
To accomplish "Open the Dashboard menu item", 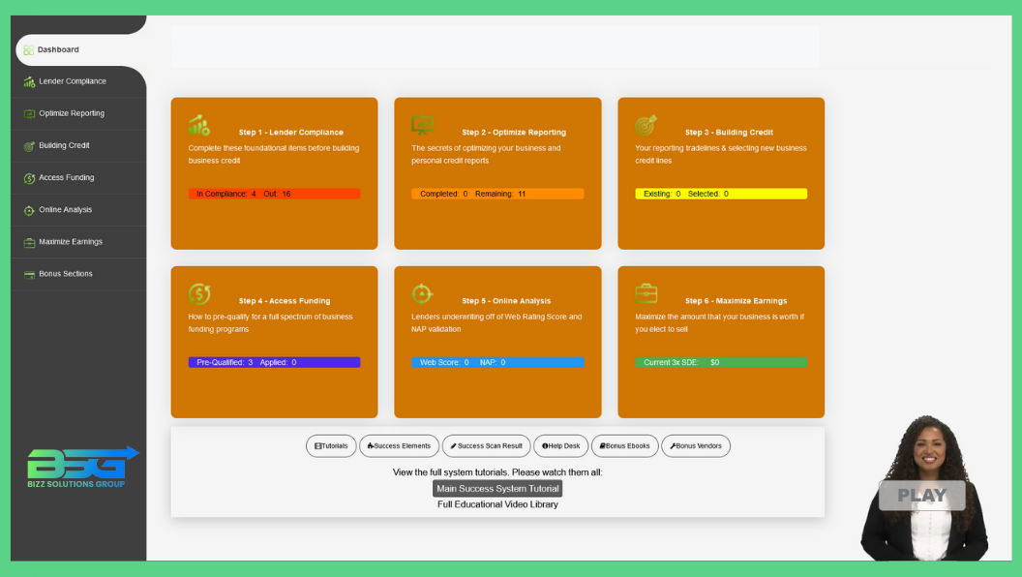I will pyautogui.click(x=58, y=49).
